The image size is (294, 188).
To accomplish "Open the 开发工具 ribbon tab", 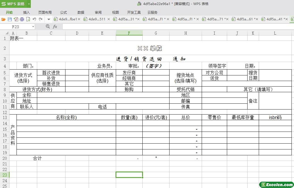I will click(134, 12).
